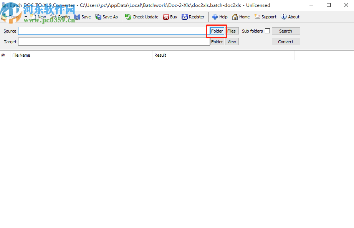Click the New batch icon
This screenshot has width=354, height=228.
[38, 17]
